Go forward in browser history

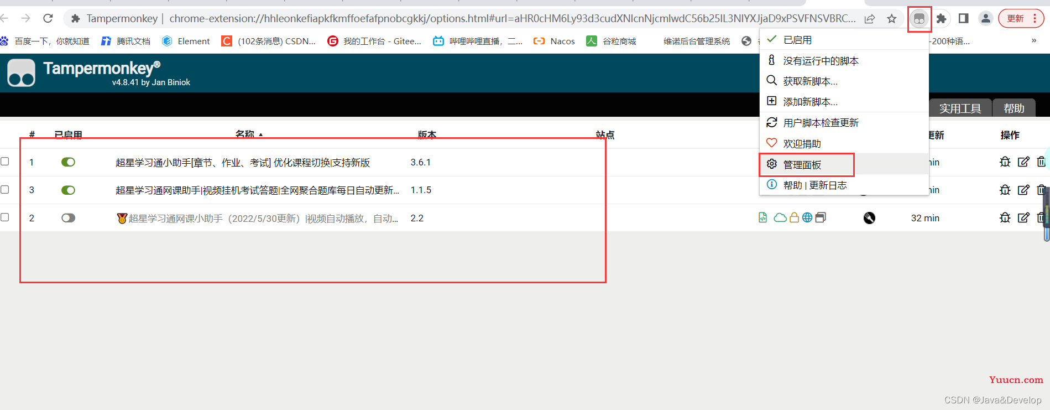tap(25, 18)
